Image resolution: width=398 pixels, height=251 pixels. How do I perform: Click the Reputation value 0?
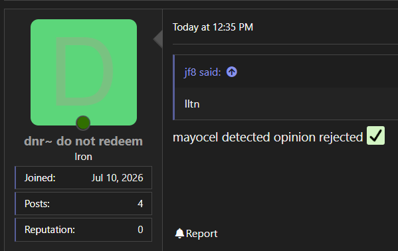point(140,230)
